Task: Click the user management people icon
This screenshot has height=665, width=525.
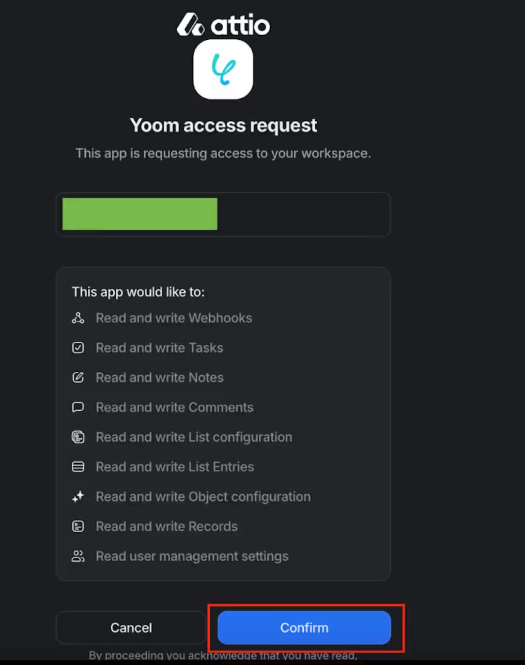Action: pyautogui.click(x=78, y=556)
